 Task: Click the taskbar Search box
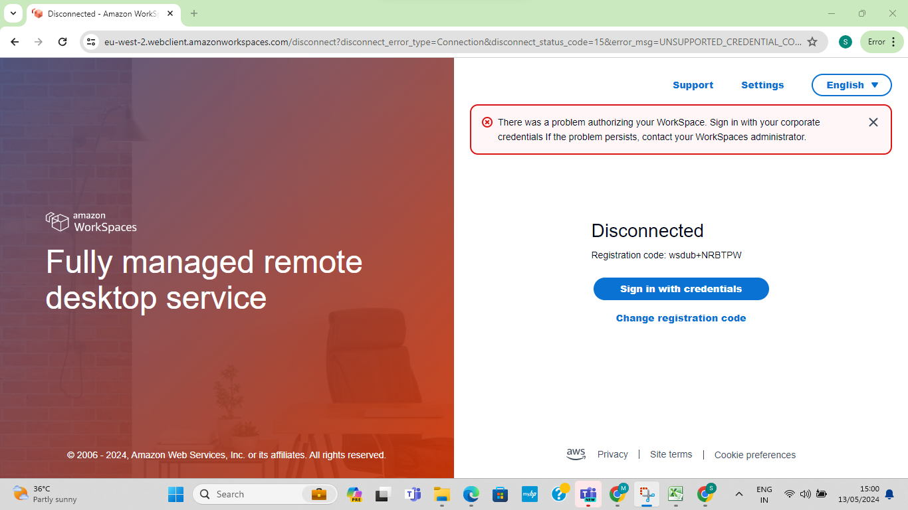click(265, 494)
